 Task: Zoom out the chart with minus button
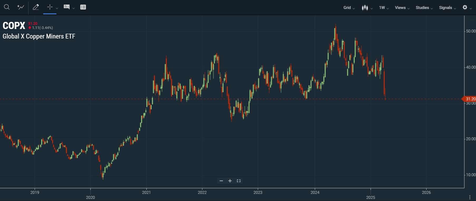[221, 181]
